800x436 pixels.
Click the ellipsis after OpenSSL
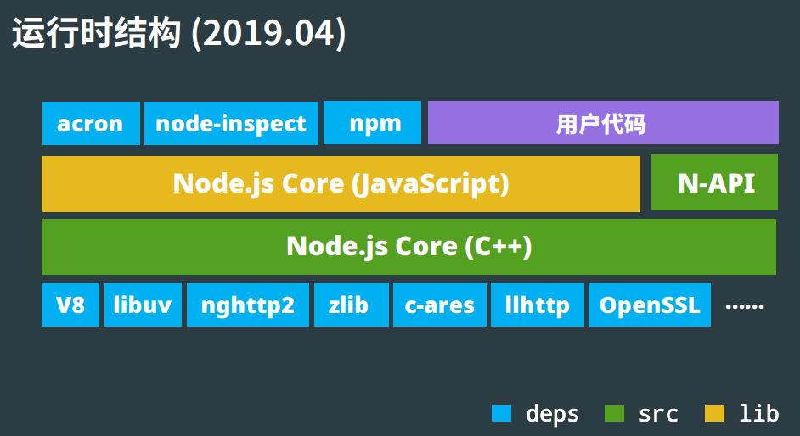(745, 305)
